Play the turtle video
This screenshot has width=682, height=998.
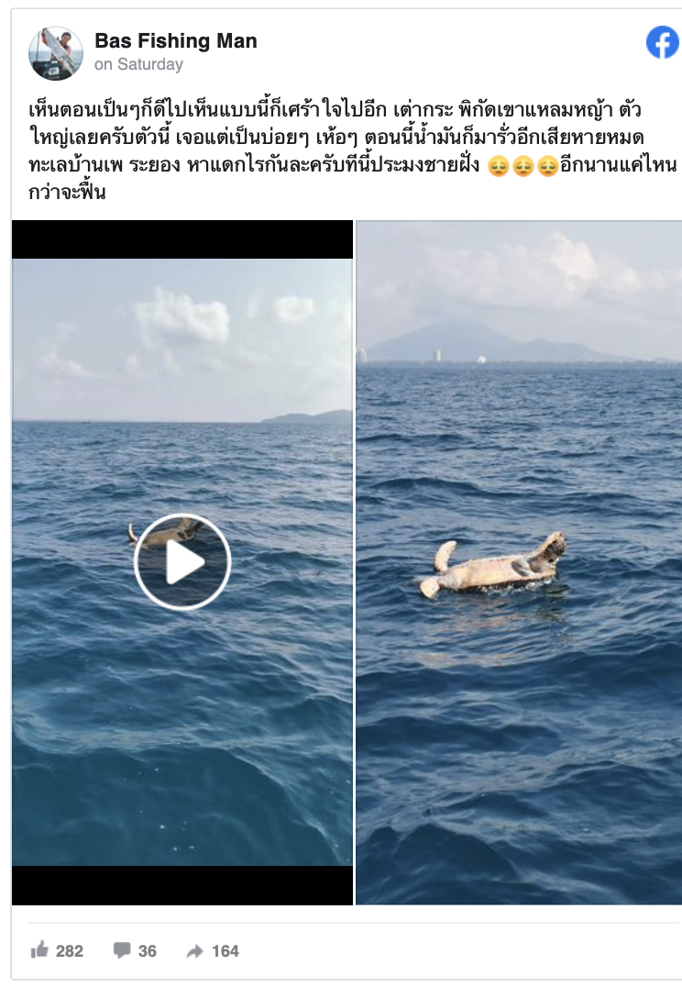(x=181, y=561)
